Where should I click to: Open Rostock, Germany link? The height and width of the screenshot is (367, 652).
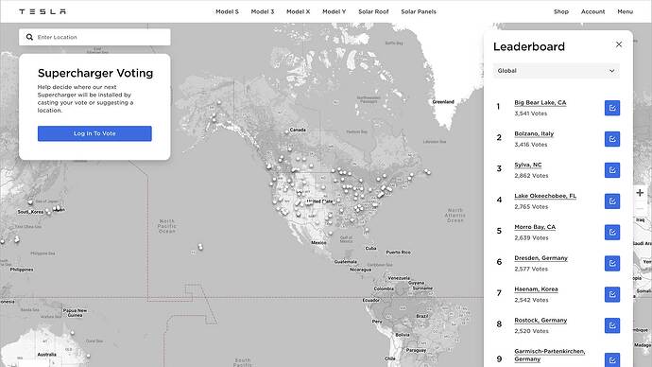pos(540,320)
